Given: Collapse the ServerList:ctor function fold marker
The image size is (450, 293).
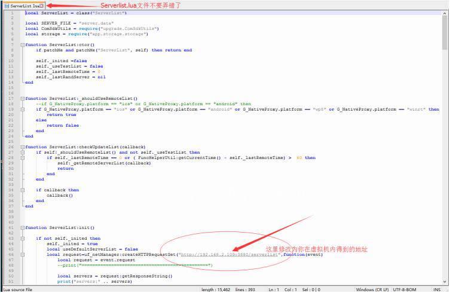Looking at the screenshot, I should click(22, 45).
